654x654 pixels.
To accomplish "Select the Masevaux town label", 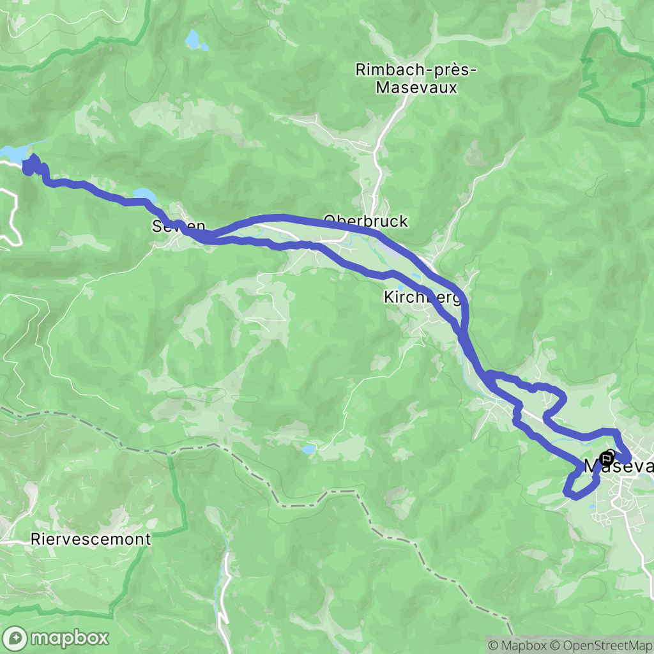I will click(618, 466).
